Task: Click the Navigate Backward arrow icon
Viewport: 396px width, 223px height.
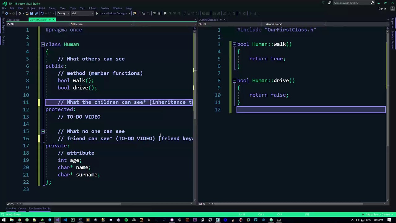Action: click(6, 13)
